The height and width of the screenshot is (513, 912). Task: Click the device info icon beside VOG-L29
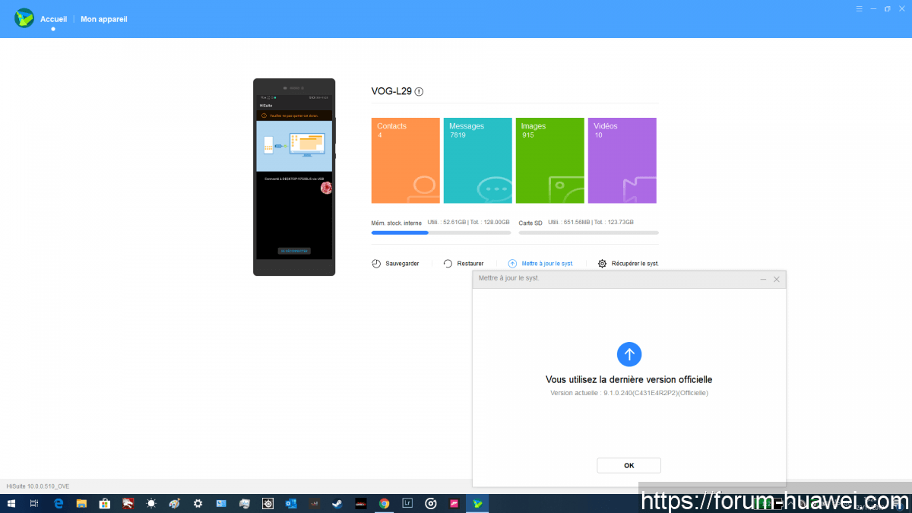point(419,91)
